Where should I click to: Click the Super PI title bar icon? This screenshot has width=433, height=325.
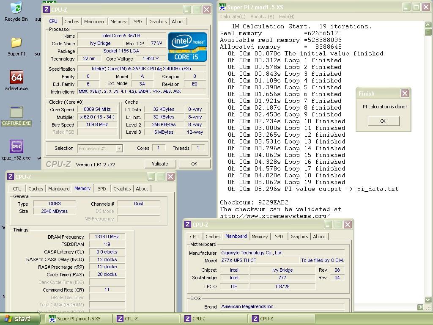[222, 7]
